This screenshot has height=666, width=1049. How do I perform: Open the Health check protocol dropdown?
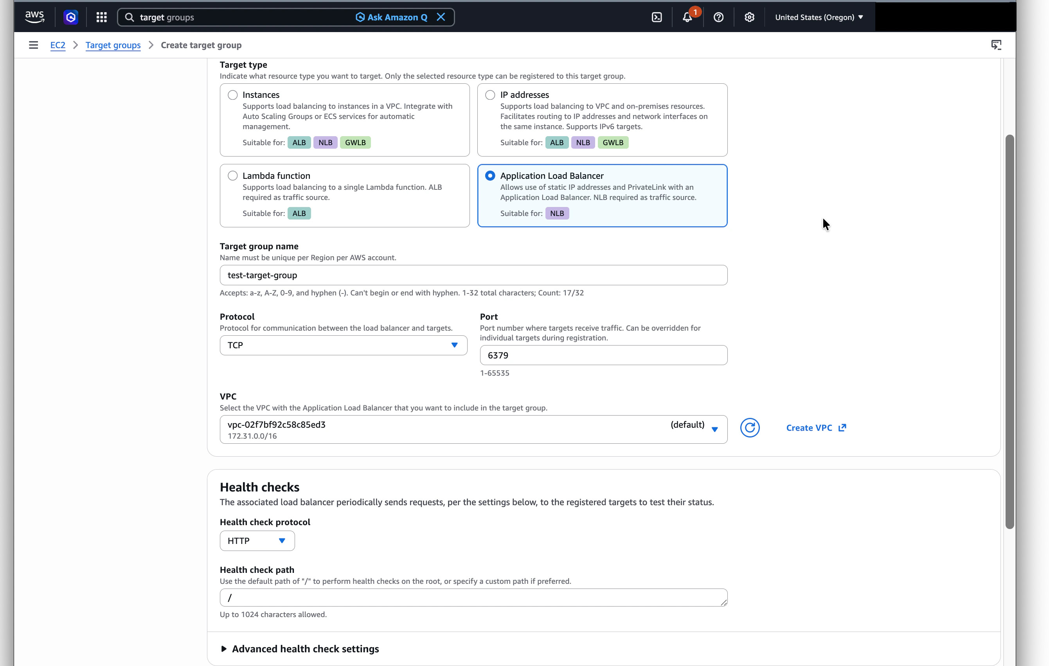[x=257, y=540]
